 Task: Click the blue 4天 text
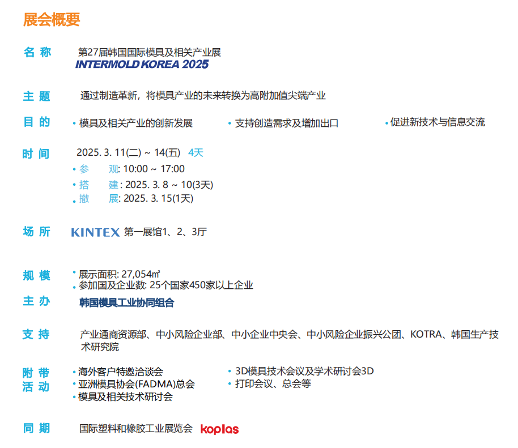click(x=196, y=152)
